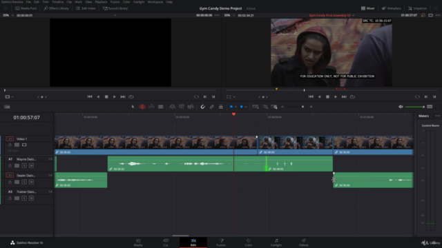
Task: Click the Custom Zoom icon
Action: coord(274,107)
